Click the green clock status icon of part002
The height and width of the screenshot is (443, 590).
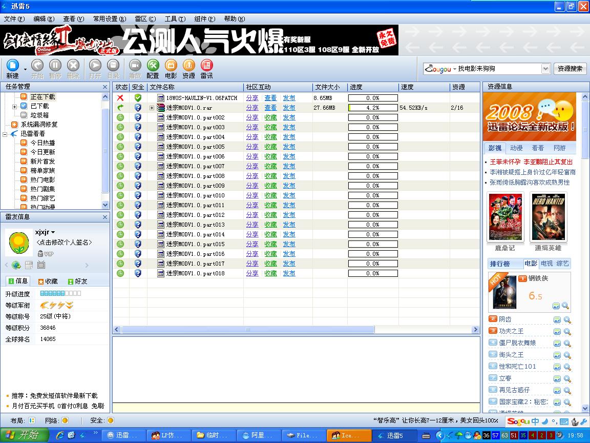click(120, 117)
